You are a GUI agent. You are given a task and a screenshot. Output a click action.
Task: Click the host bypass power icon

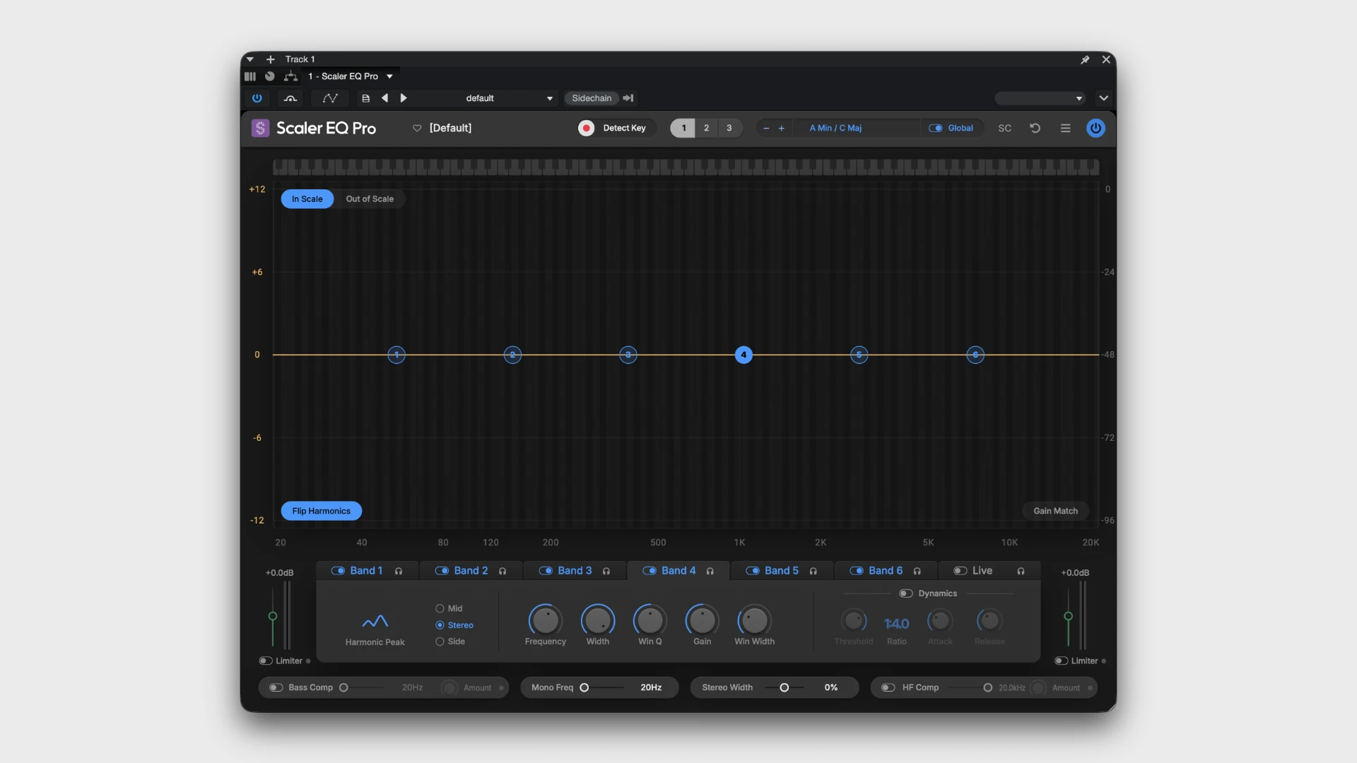[x=257, y=98]
